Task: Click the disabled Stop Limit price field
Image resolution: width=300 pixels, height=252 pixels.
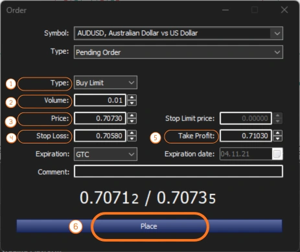Action: tap(246, 118)
